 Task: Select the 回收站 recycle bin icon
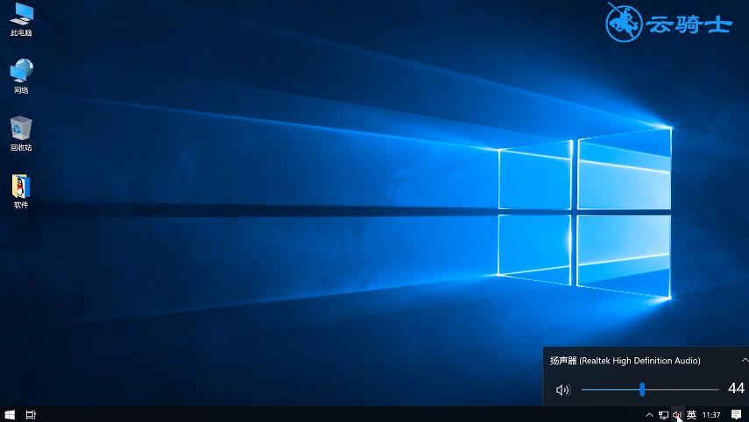(x=21, y=134)
